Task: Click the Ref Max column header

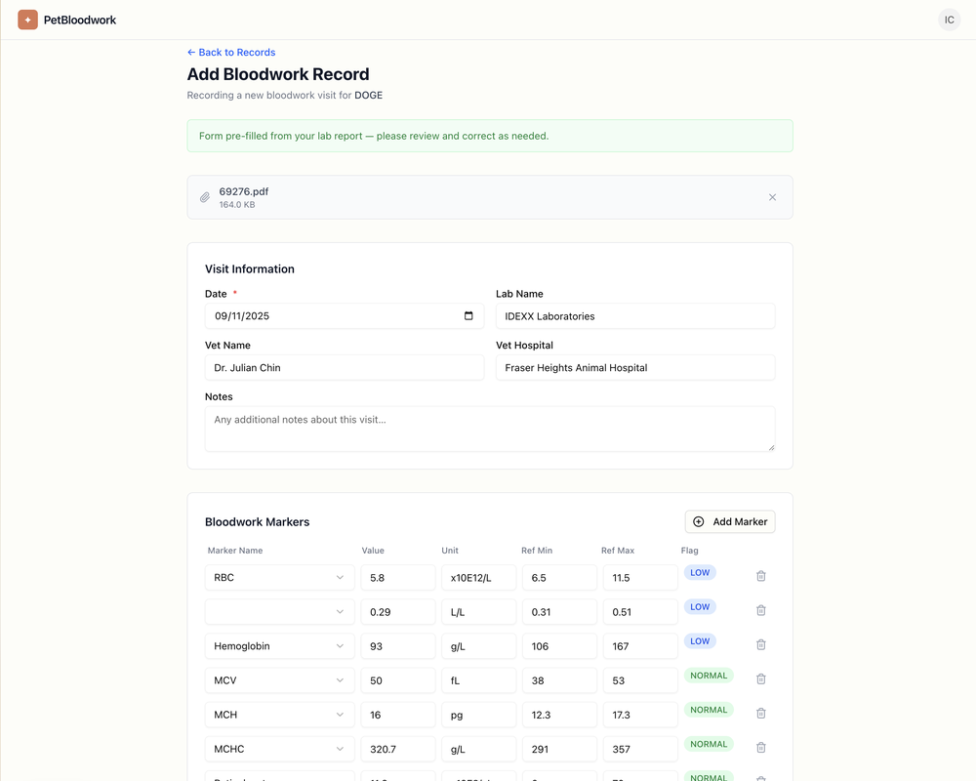Action: [x=618, y=551]
